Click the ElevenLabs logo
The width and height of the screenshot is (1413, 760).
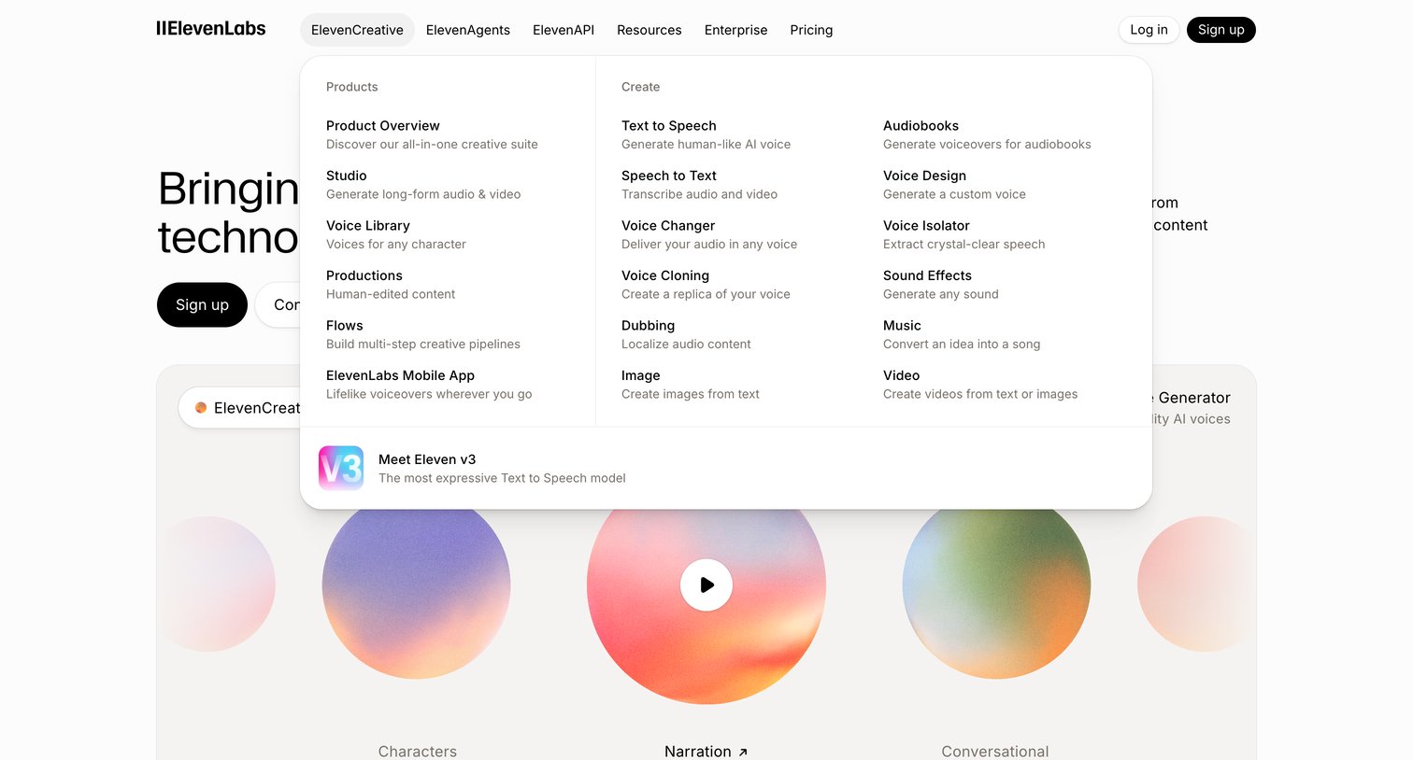[x=211, y=29]
